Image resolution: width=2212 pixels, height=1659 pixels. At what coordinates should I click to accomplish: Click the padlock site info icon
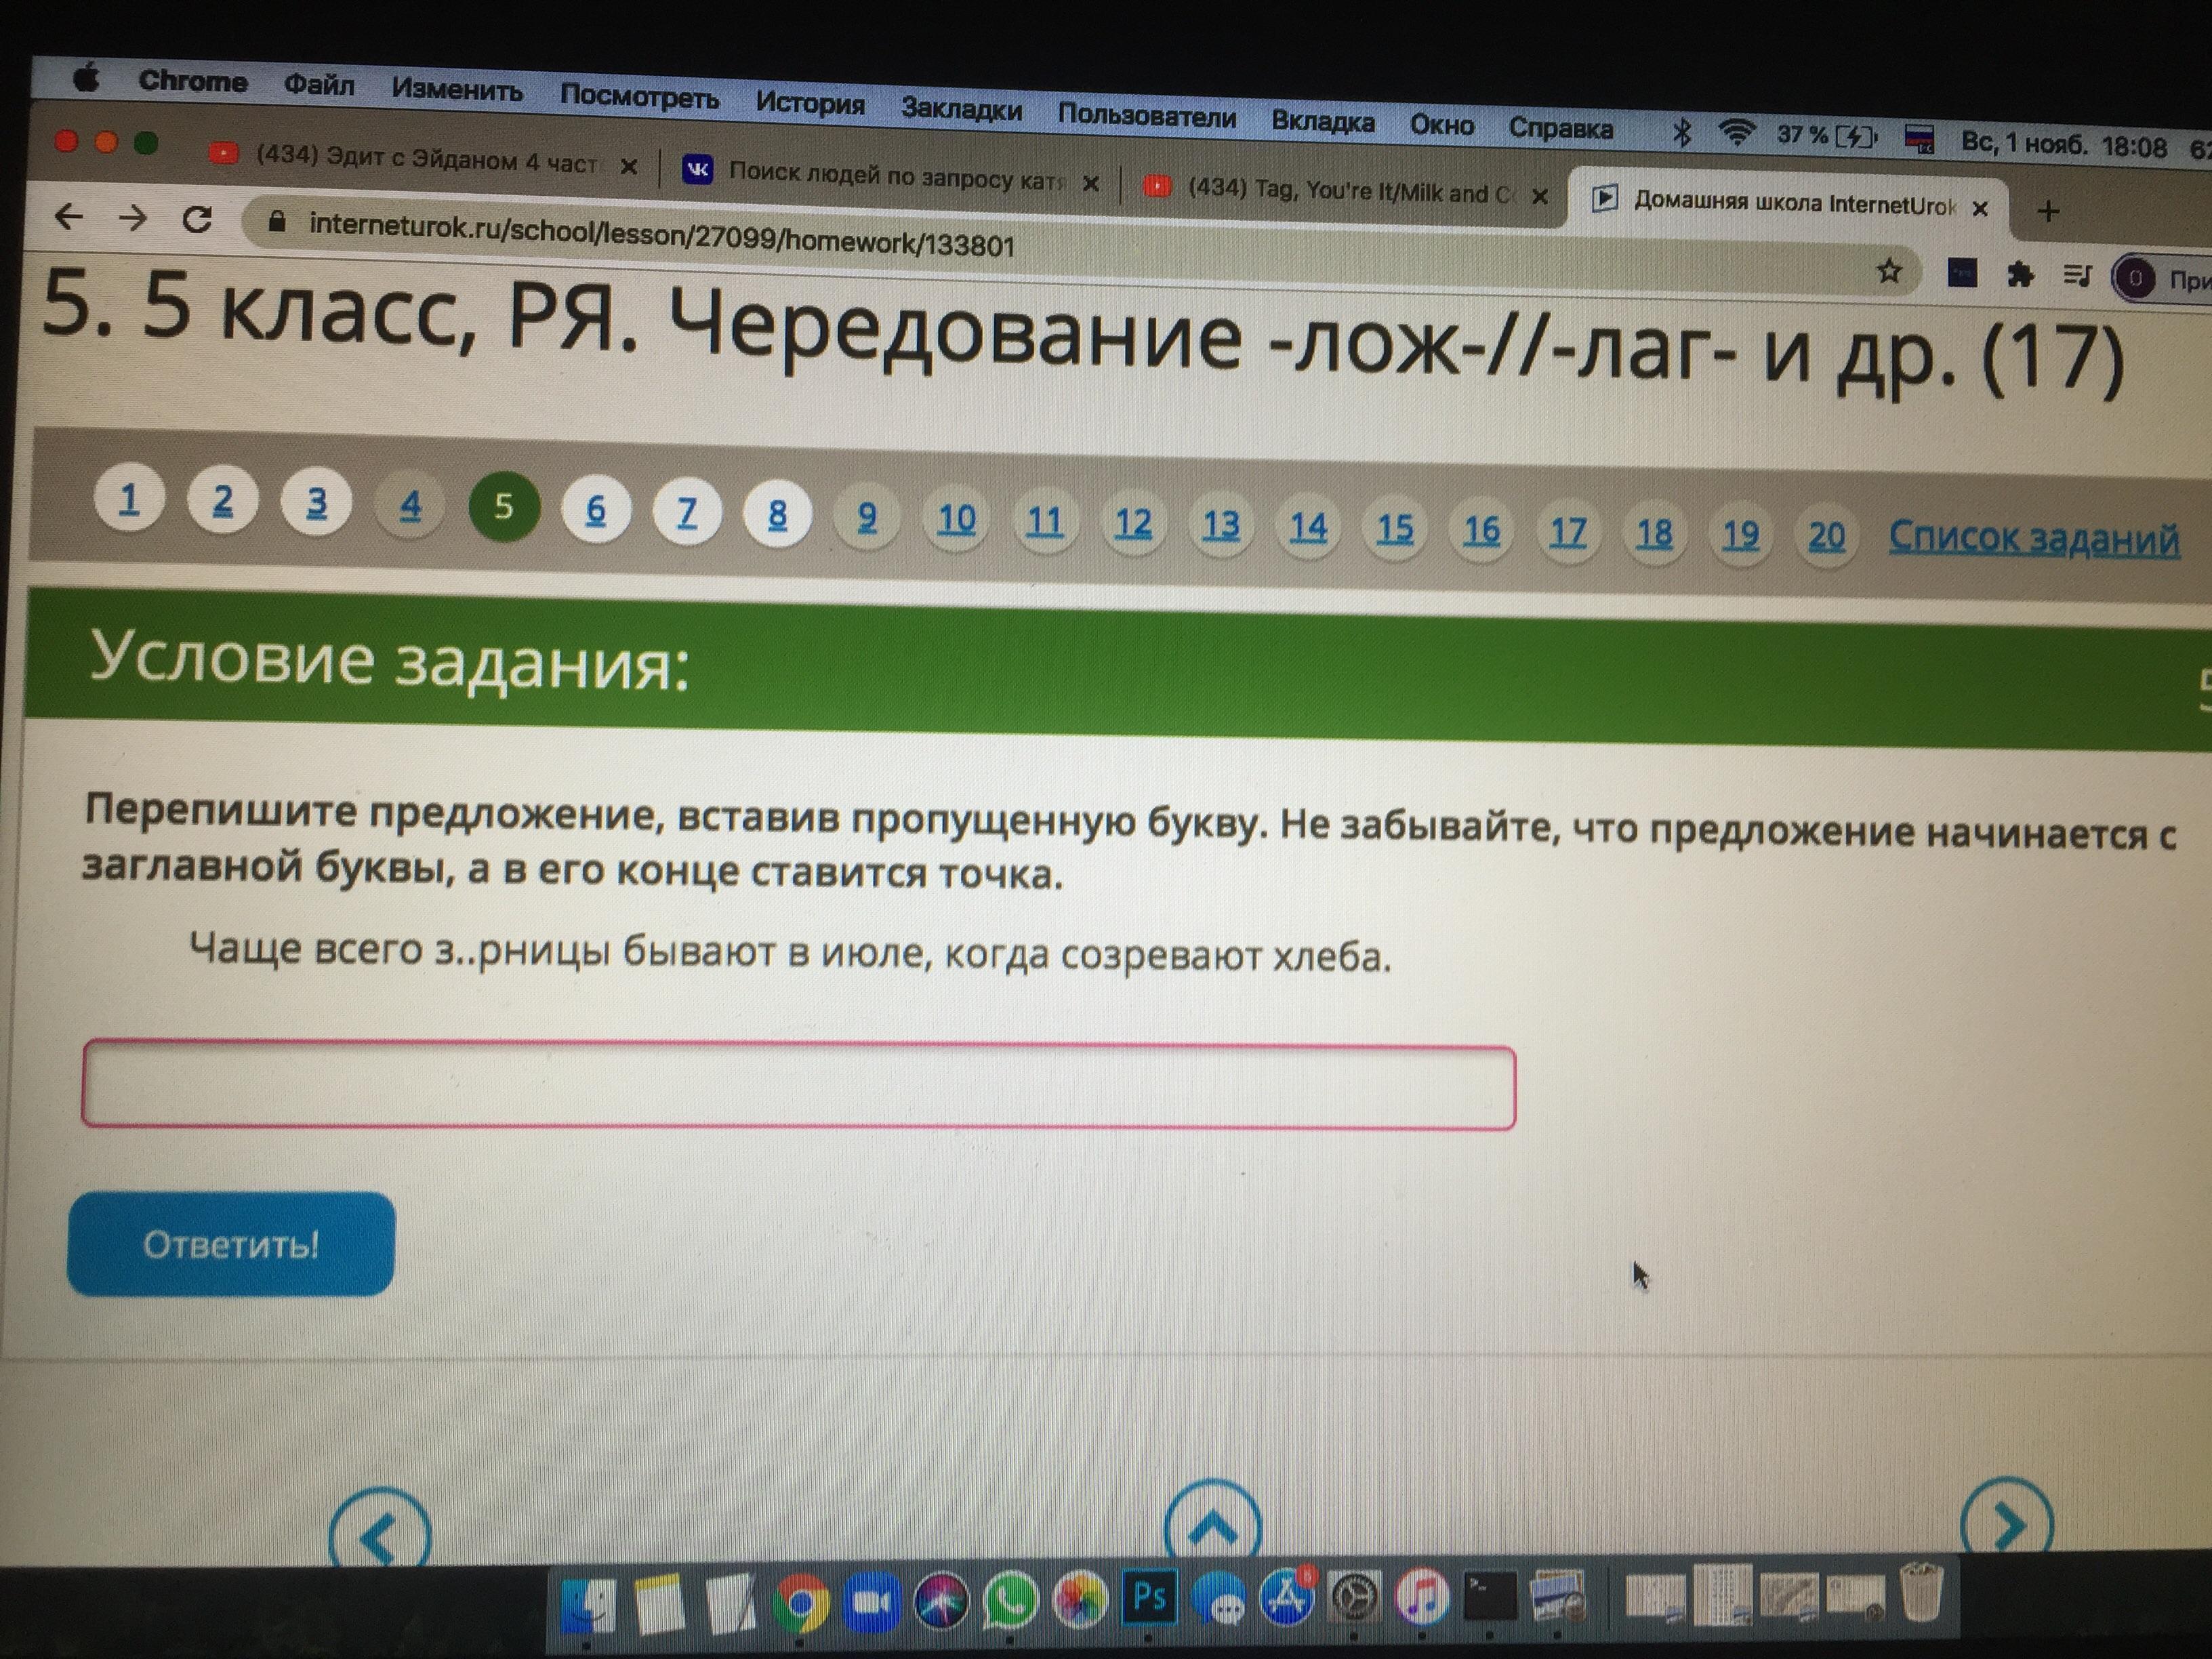click(277, 222)
